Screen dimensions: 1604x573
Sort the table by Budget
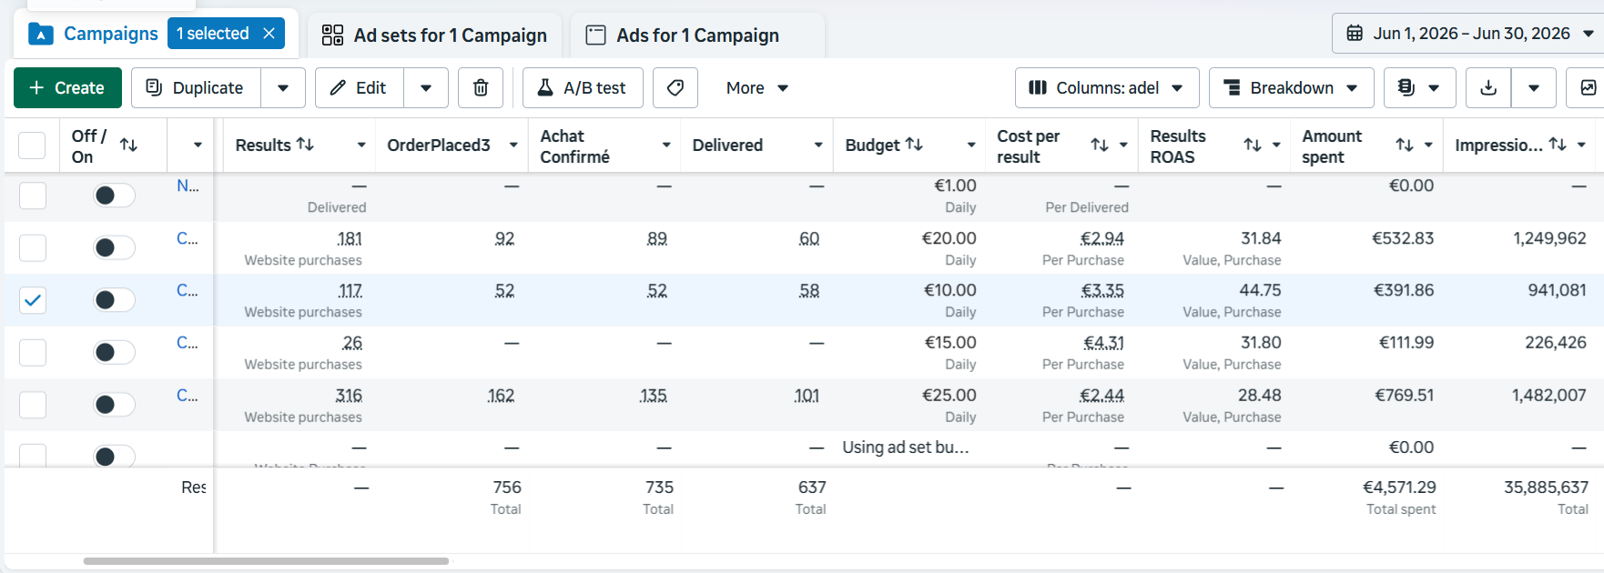click(914, 145)
